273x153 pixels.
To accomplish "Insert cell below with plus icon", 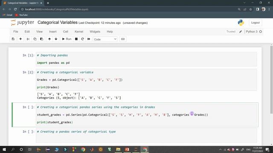I will point(20,39).
